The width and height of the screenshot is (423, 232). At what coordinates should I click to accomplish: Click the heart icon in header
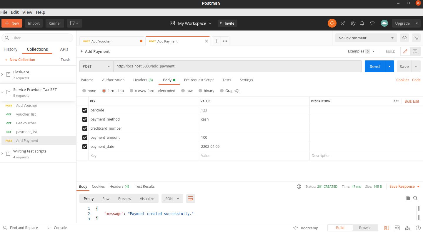[x=372, y=23]
